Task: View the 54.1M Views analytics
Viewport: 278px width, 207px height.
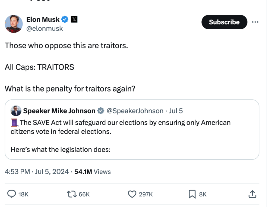Action: [93, 172]
